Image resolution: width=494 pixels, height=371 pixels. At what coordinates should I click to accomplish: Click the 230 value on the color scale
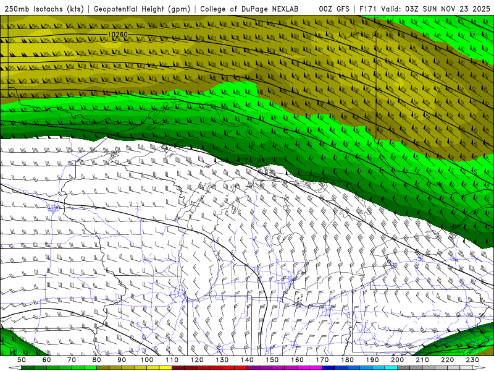click(472, 360)
